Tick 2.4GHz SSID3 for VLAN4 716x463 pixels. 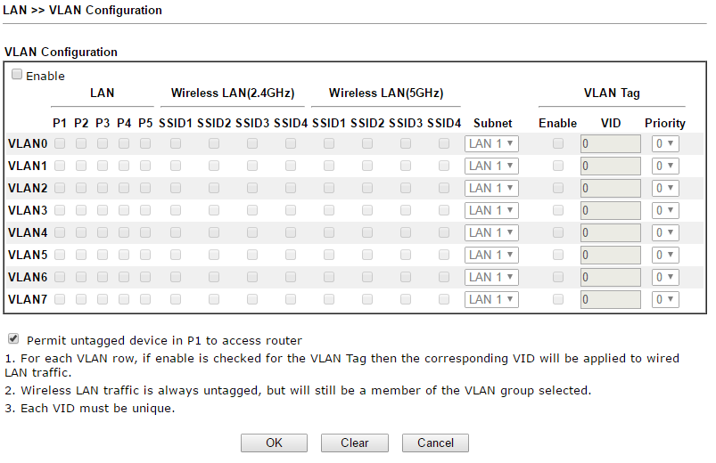(x=252, y=231)
